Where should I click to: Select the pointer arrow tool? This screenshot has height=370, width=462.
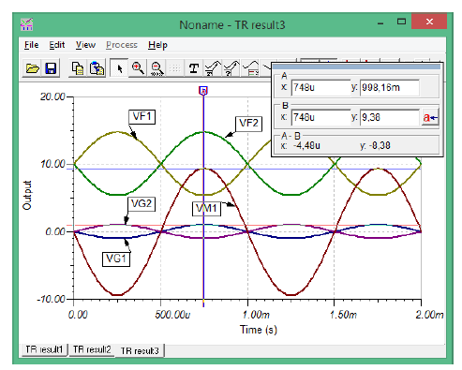pos(119,67)
